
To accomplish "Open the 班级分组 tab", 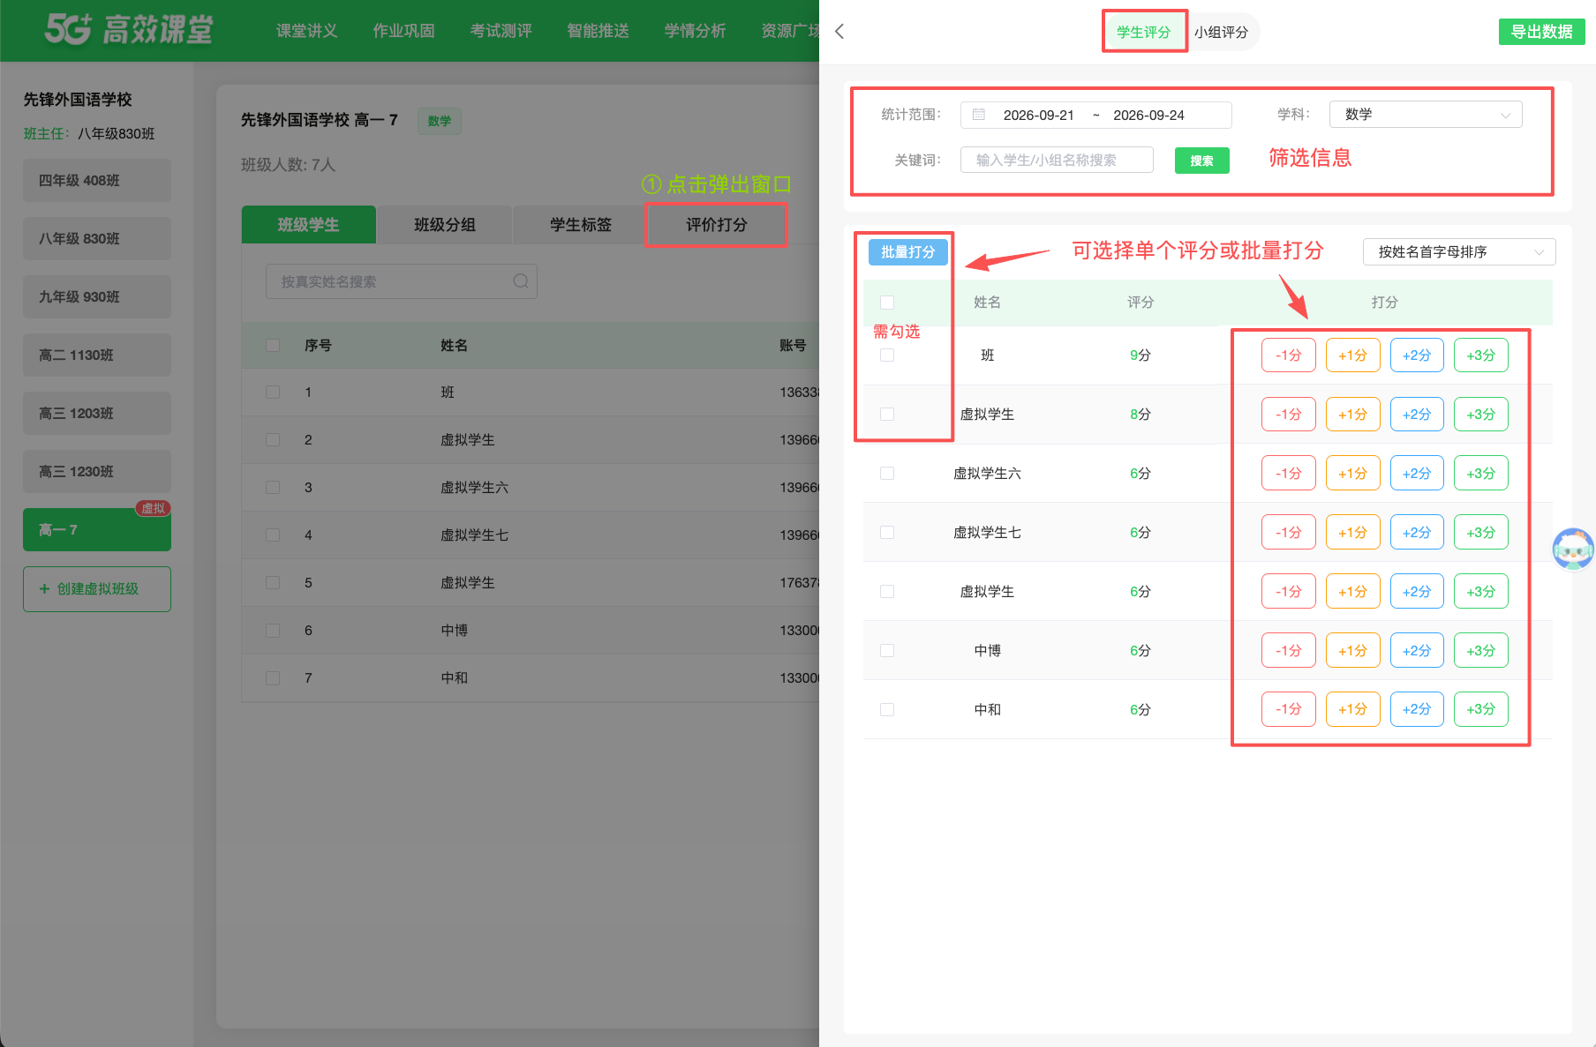I will (445, 225).
